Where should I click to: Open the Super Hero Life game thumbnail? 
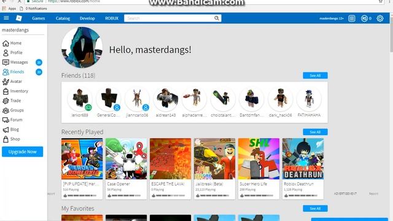tap(259, 158)
